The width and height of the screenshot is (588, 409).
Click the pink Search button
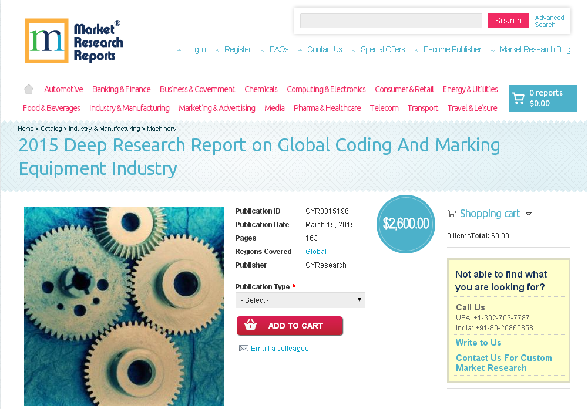[x=508, y=21]
